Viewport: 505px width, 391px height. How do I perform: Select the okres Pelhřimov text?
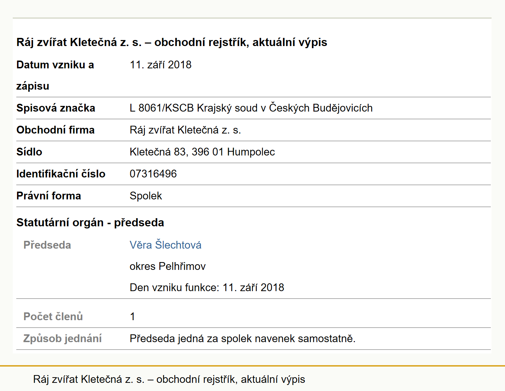point(168,266)
